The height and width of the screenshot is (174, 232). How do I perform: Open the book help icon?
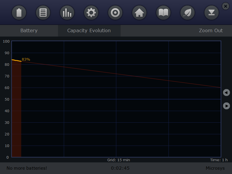(163, 12)
